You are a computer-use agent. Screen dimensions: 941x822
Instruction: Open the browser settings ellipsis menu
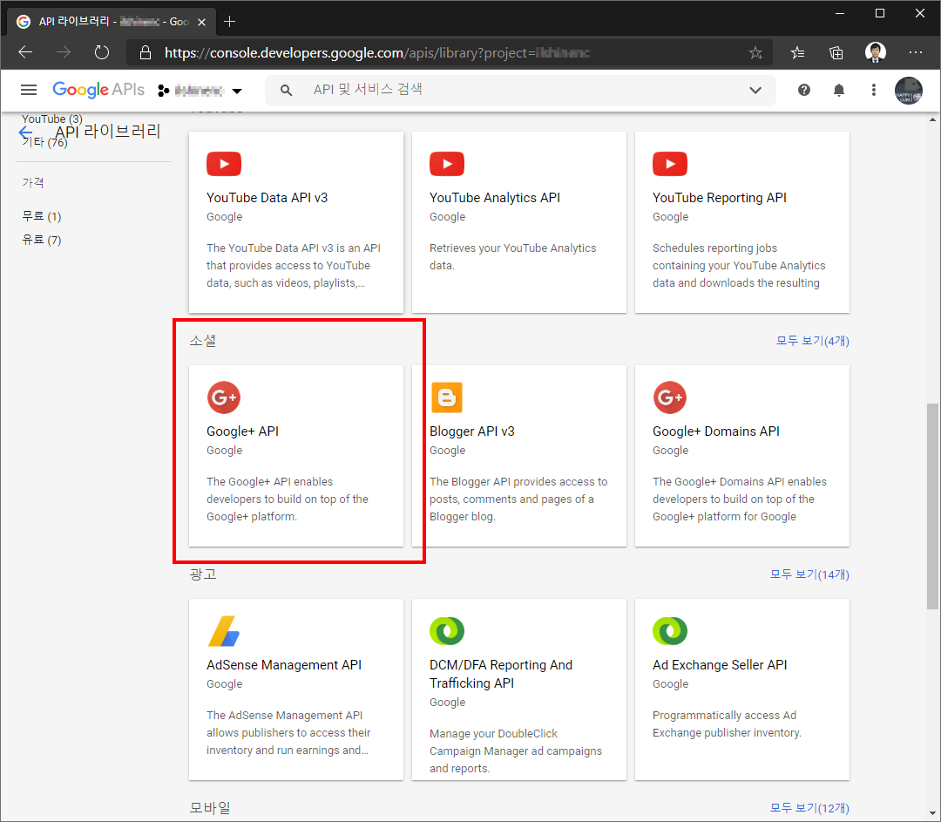[915, 52]
